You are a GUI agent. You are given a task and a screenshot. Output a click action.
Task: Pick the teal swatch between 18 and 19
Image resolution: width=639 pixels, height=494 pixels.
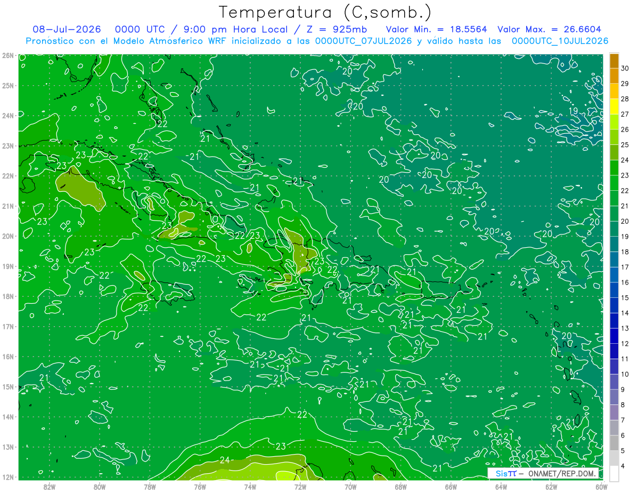[x=614, y=244]
